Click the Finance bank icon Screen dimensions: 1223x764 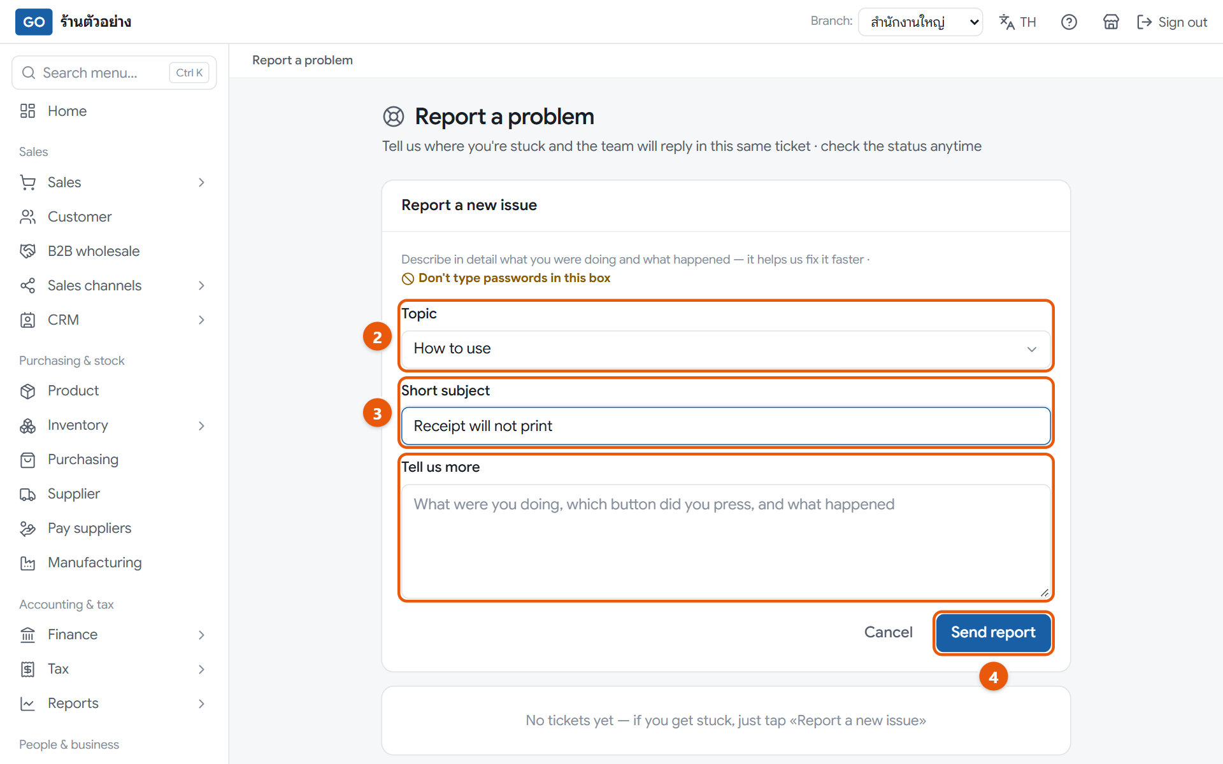click(x=27, y=635)
